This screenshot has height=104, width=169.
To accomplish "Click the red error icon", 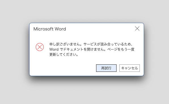I will click(40, 47).
